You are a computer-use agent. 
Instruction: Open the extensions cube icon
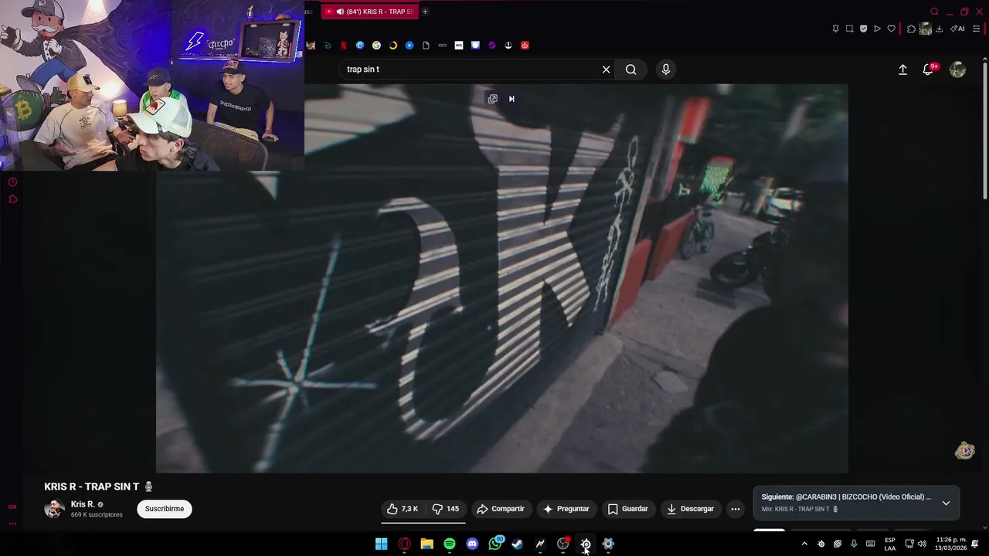point(911,29)
